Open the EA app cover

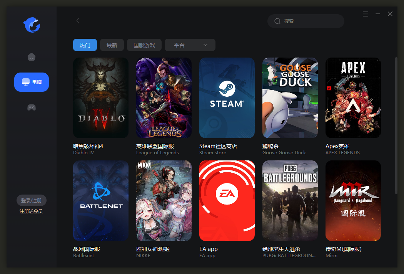pos(227,201)
